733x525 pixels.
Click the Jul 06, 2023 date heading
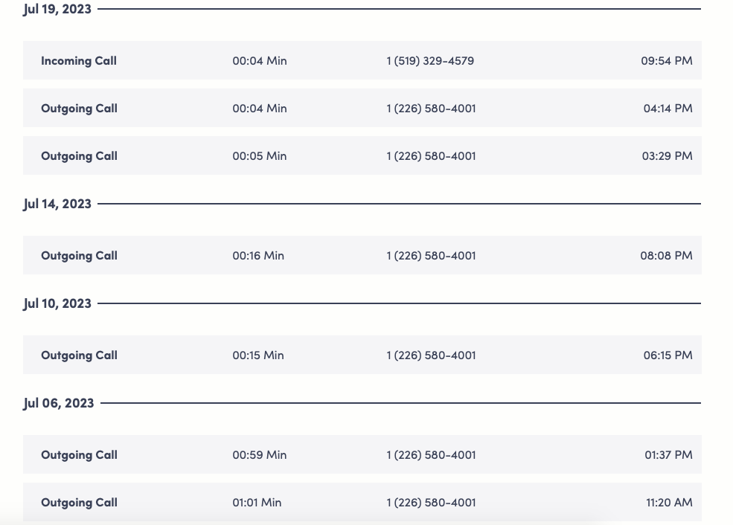[x=58, y=402]
